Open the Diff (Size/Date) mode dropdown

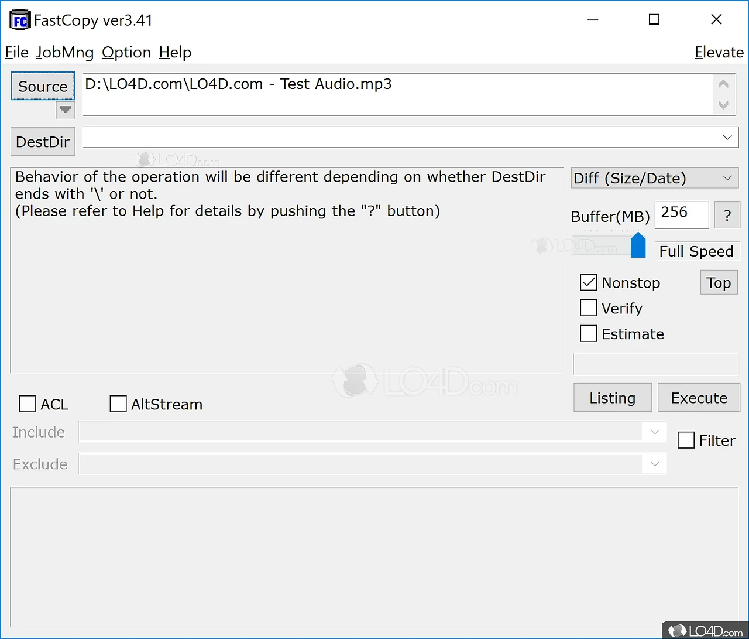[x=727, y=178]
